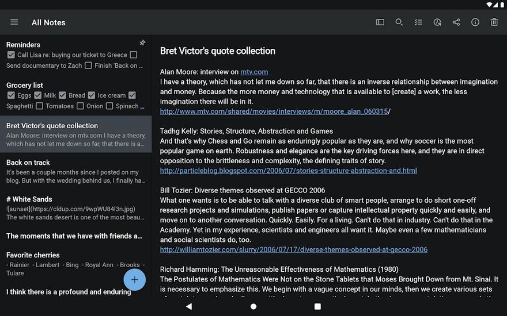Create new note with plus button
507x316 pixels.
pyautogui.click(x=134, y=280)
